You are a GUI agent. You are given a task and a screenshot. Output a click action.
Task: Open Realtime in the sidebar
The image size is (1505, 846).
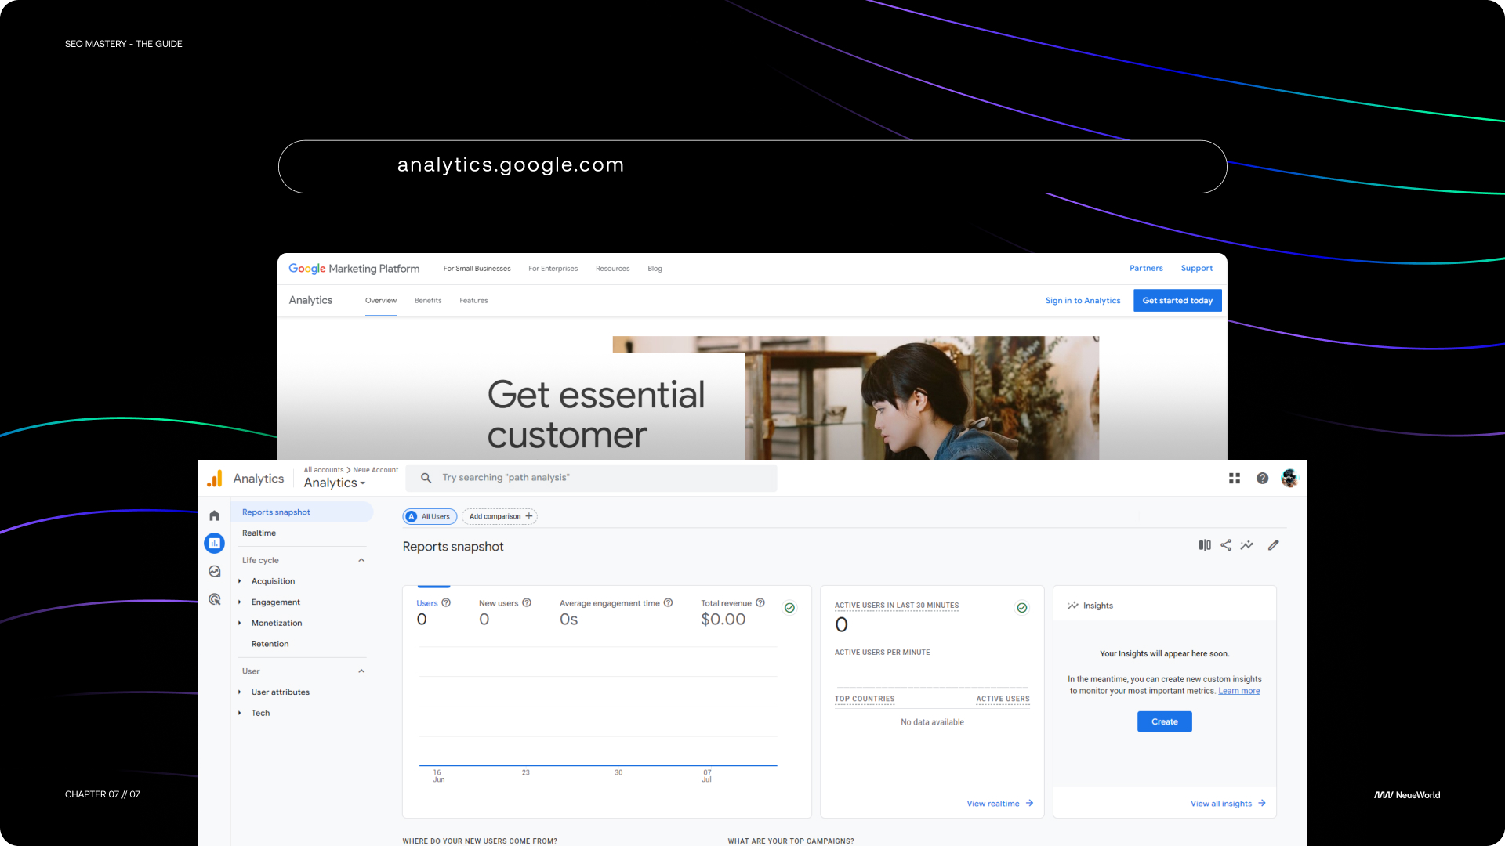(x=259, y=533)
